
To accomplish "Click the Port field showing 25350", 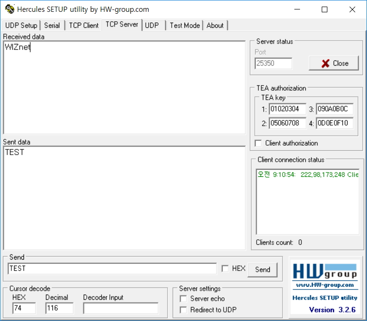I will coord(274,63).
